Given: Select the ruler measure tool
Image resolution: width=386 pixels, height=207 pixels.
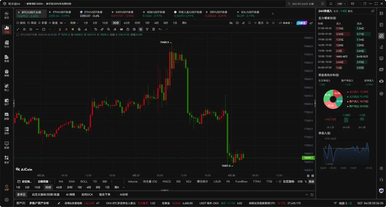Looking at the screenshot, I should click(102, 29).
